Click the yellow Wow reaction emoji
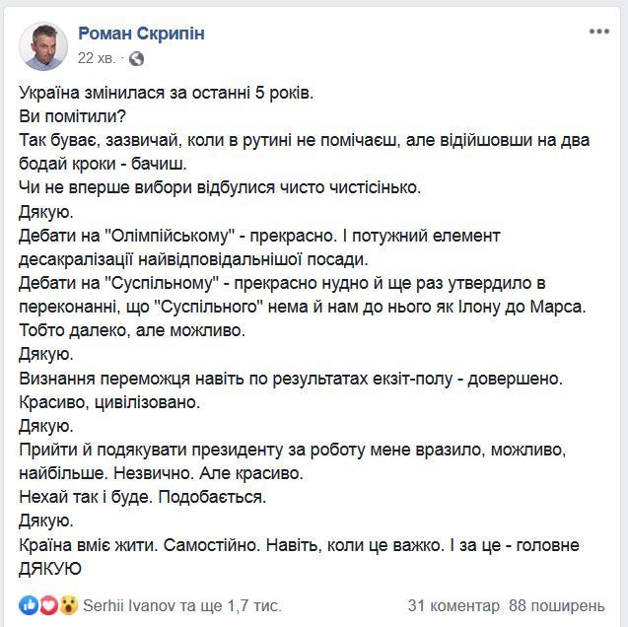Image resolution: width=628 pixels, height=627 pixels. [x=69, y=605]
